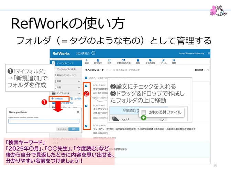Click the マイフォルダ folder icon
This screenshot has height=173, width=231.
click(54, 93)
